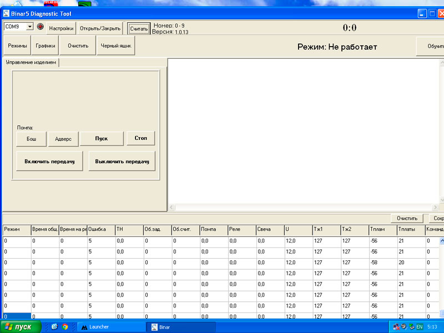444x333 pixels.
Task: Click the Об.зад. column header
Action: 158,230
